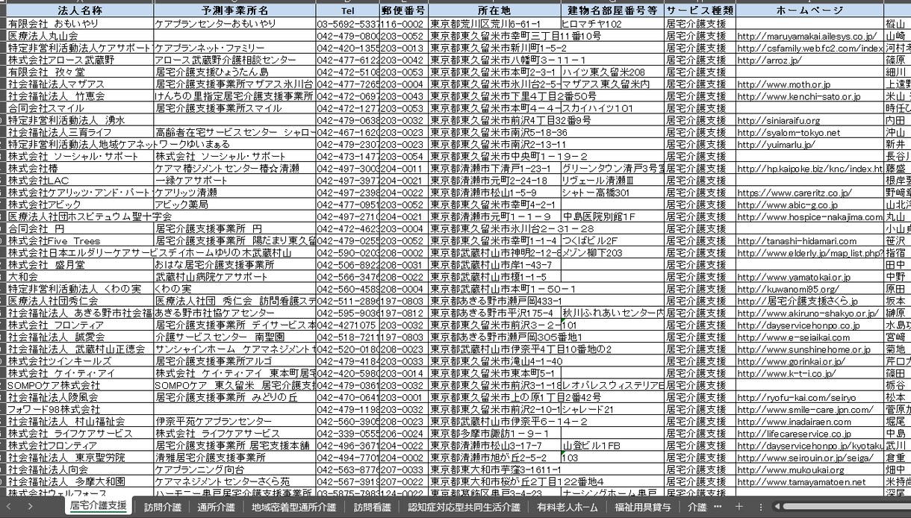Screen dimensions: 911x518
Task: Open link http://www.sunshinehome.or.jp
Action: point(803,349)
